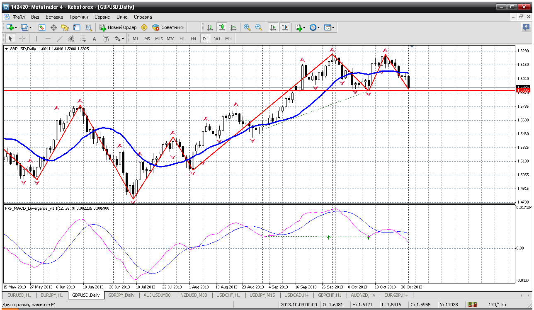
Task: Open the profiles icon
Action: coord(24,27)
